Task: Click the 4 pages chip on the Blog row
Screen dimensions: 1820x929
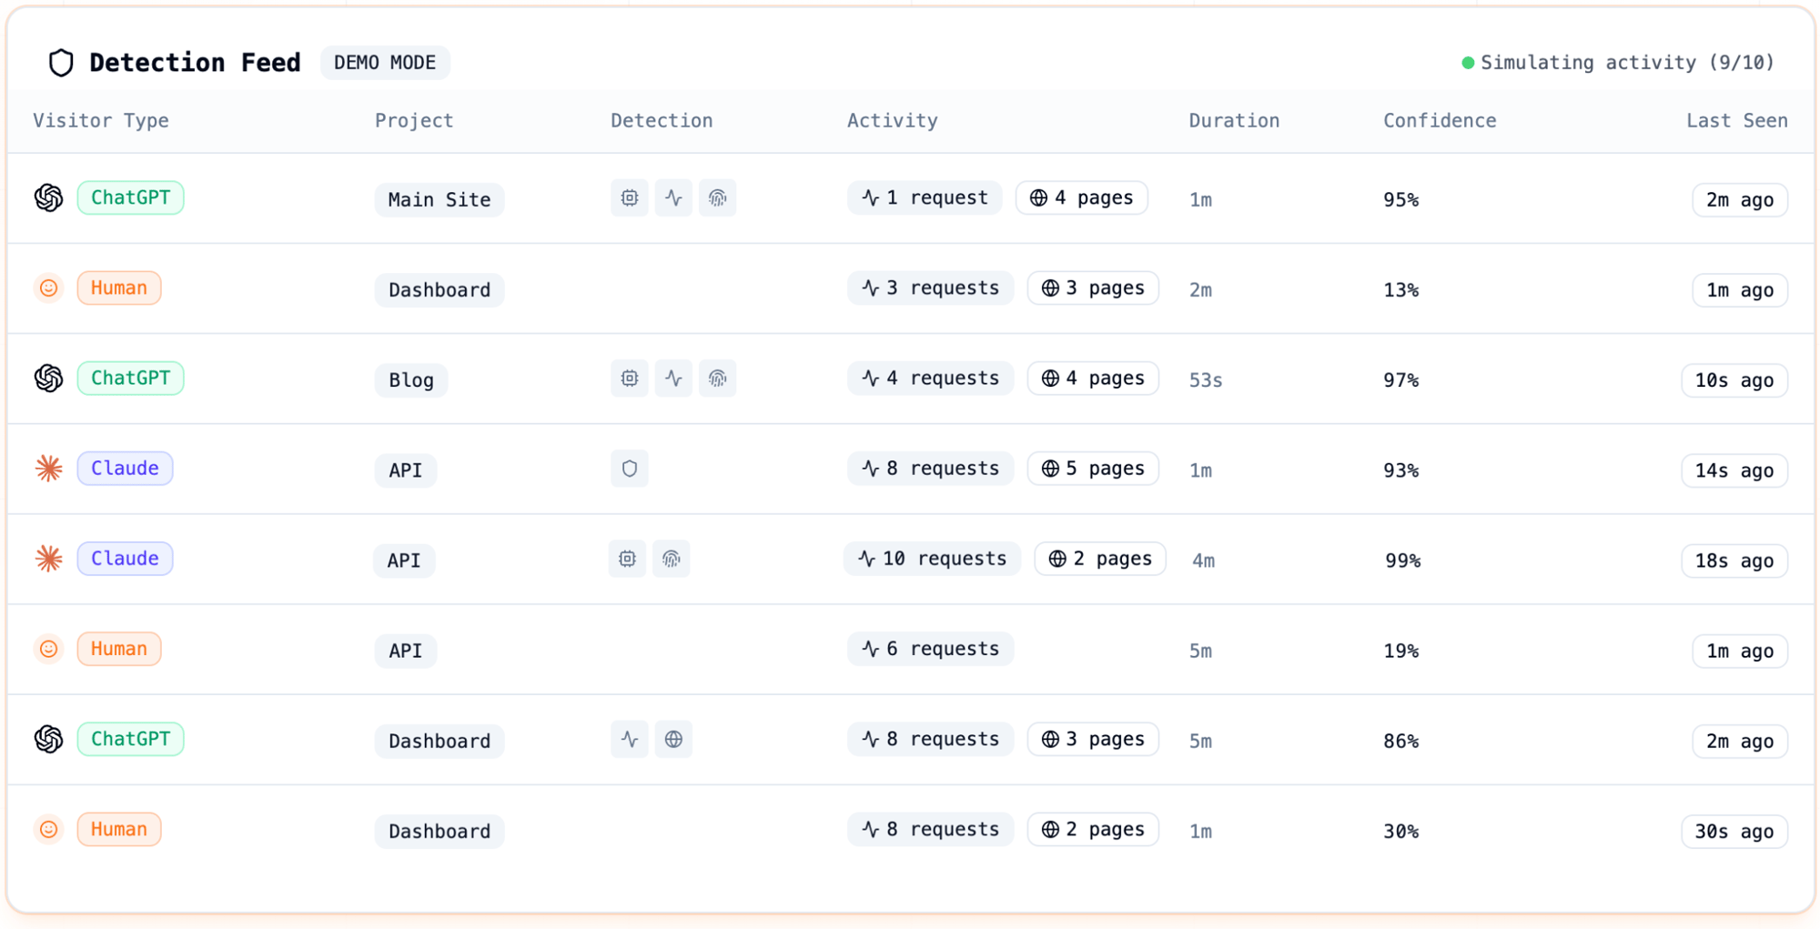Action: 1093,379
